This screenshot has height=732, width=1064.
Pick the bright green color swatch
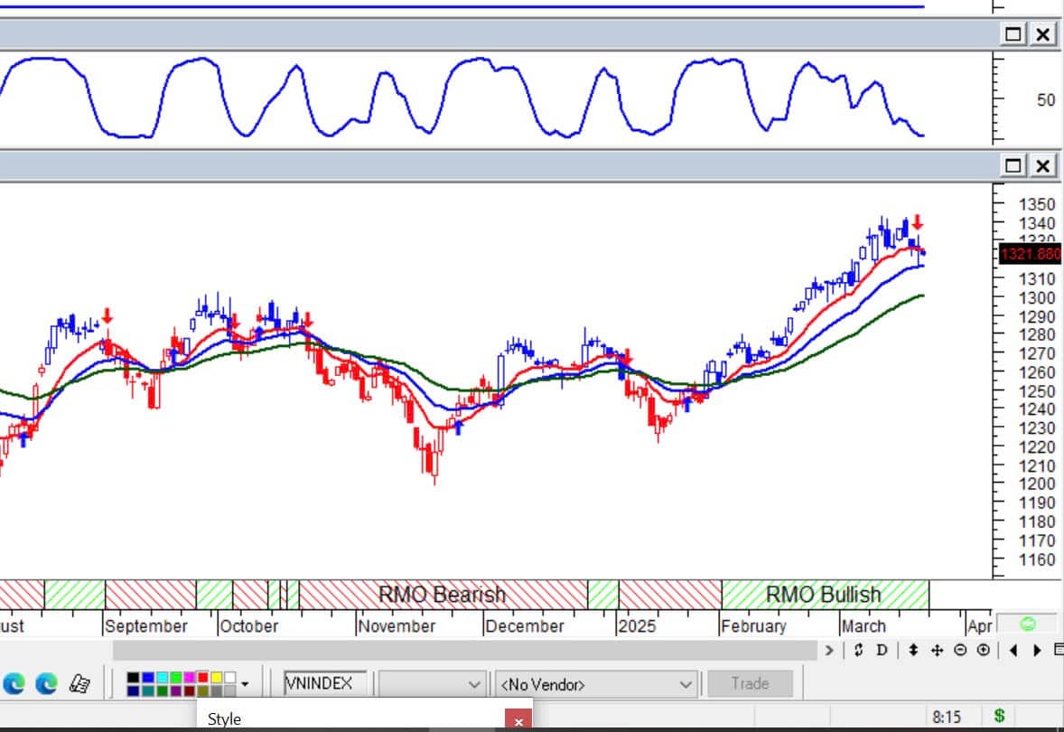click(175, 678)
